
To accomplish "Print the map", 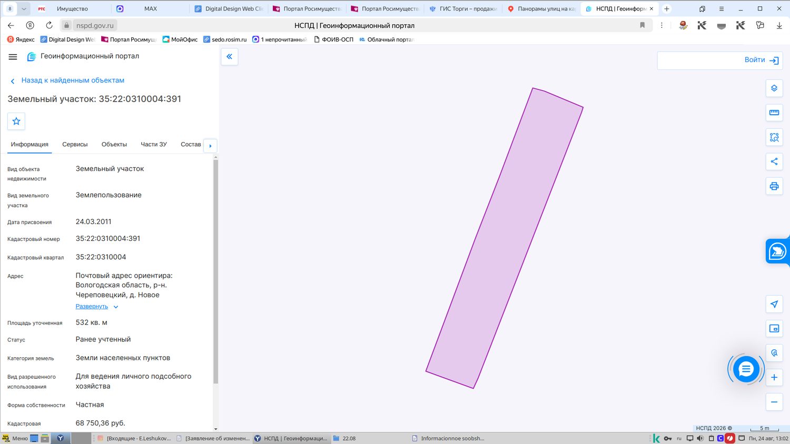I will point(774,186).
